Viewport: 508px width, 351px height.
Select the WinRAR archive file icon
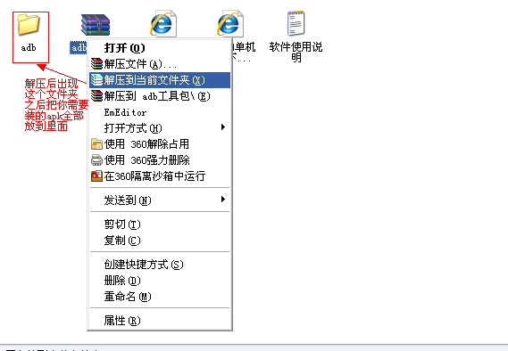coord(96,25)
